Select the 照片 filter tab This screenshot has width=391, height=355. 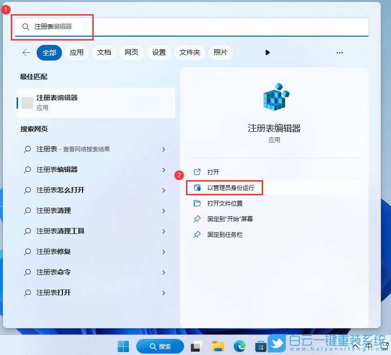pos(220,52)
